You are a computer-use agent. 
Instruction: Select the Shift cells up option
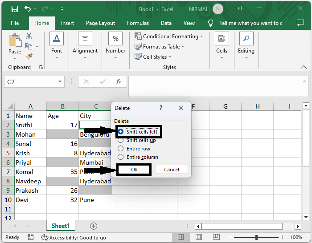point(120,140)
